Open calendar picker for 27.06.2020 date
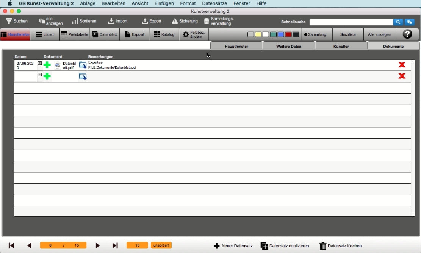The height and width of the screenshot is (253, 421). click(40, 64)
